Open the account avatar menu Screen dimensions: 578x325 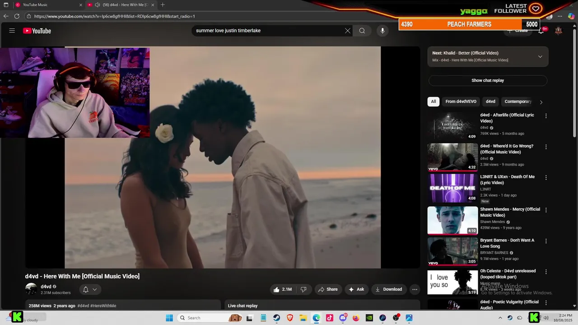tap(559, 31)
